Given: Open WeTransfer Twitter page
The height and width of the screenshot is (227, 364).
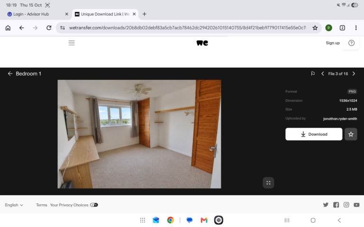Looking at the screenshot, I should pos(326,205).
